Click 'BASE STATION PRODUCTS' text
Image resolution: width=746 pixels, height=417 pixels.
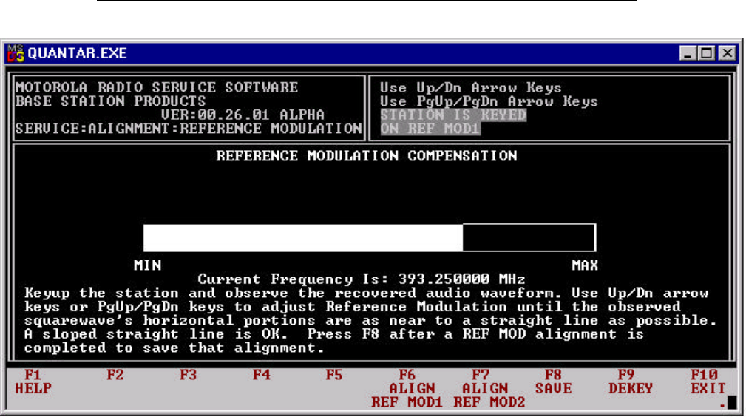pos(110,101)
